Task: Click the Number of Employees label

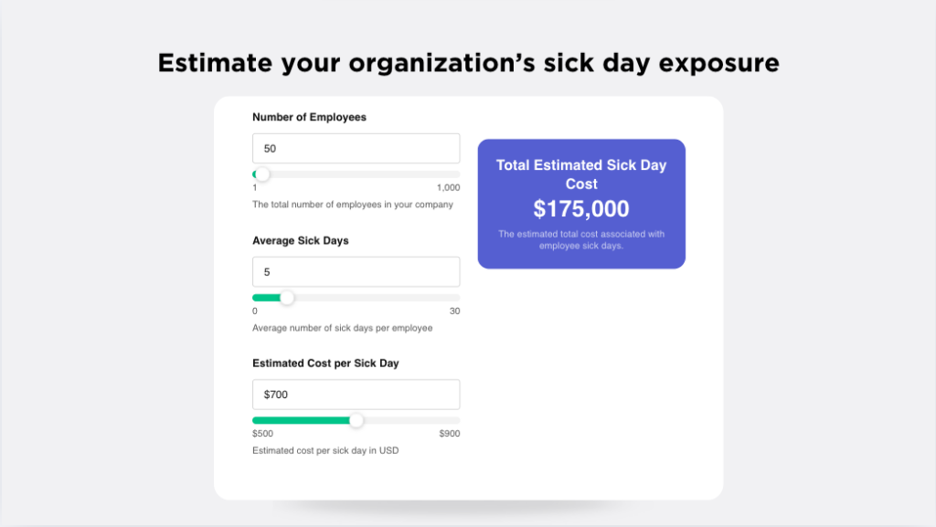Action: pyautogui.click(x=309, y=117)
